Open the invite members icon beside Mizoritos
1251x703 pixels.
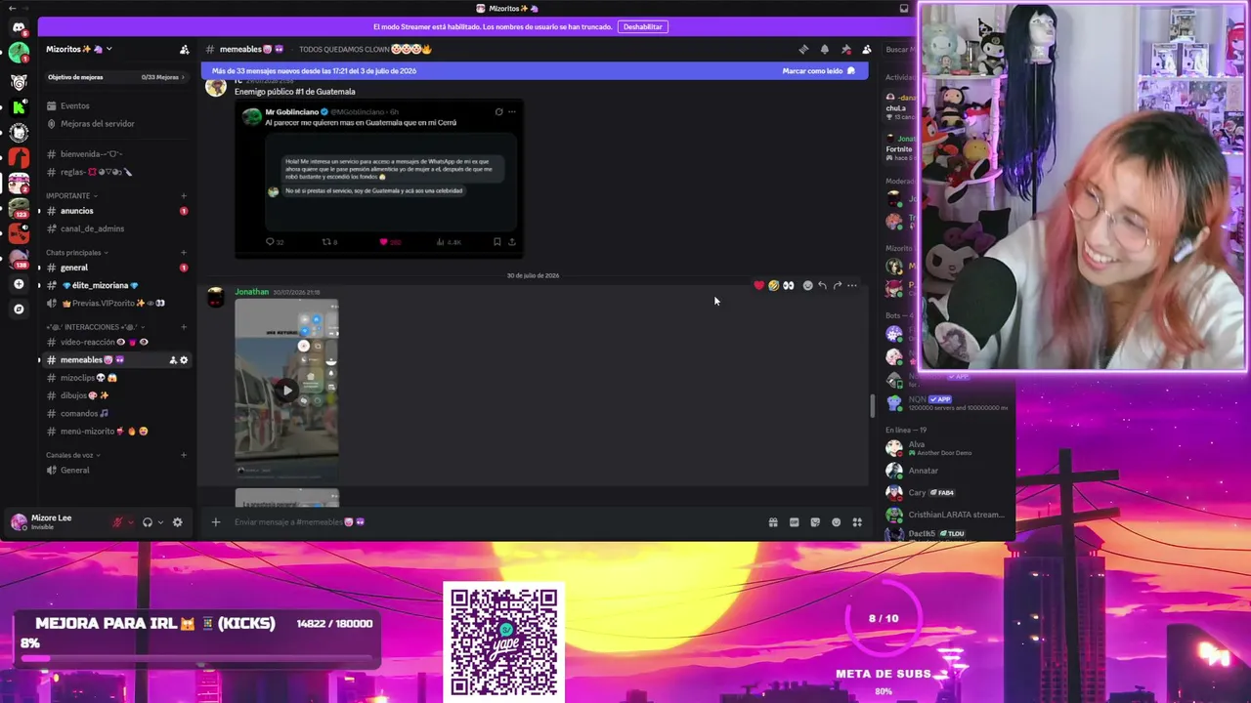185,49
